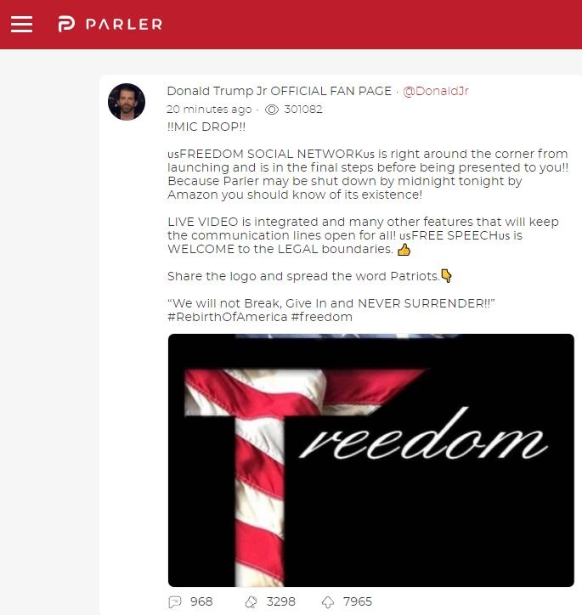Click the '20 minutes ago' timestamp
The width and height of the screenshot is (582, 615).
click(x=209, y=109)
